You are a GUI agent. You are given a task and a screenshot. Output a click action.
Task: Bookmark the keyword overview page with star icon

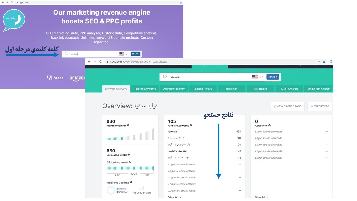coord(324,62)
